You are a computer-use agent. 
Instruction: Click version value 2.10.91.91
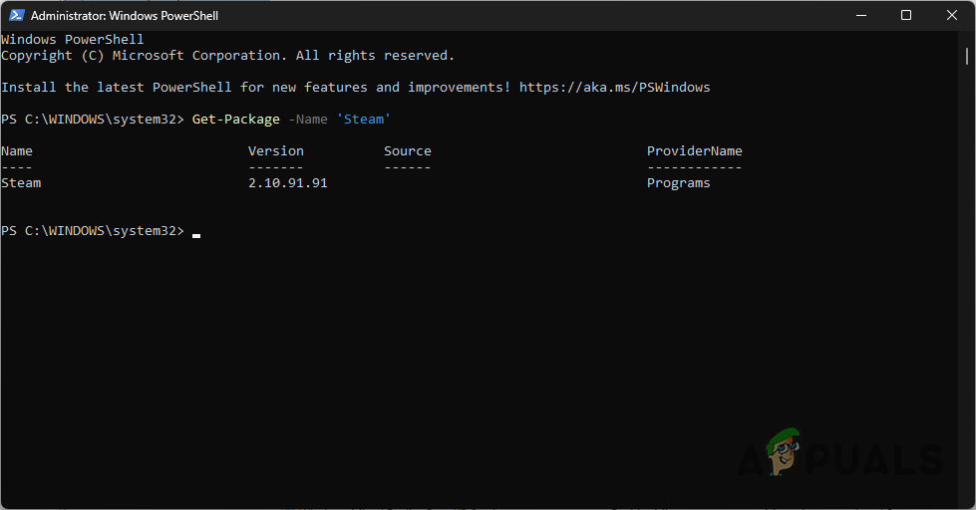click(x=287, y=183)
